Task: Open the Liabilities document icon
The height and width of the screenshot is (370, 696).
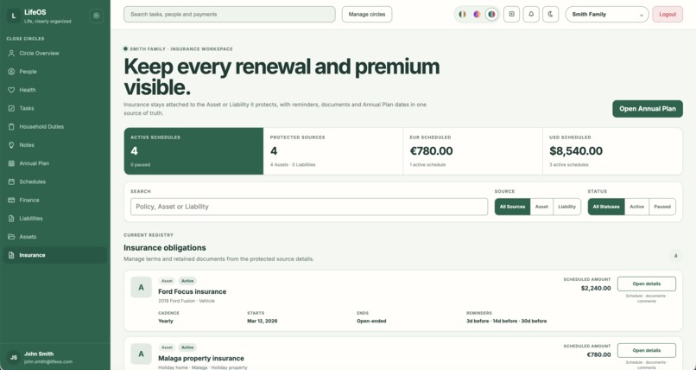Action: coord(11,219)
